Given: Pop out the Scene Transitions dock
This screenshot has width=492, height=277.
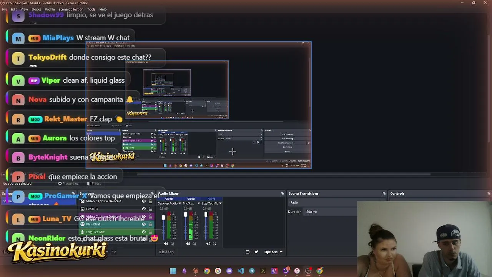Looking at the screenshot, I should tap(384, 194).
